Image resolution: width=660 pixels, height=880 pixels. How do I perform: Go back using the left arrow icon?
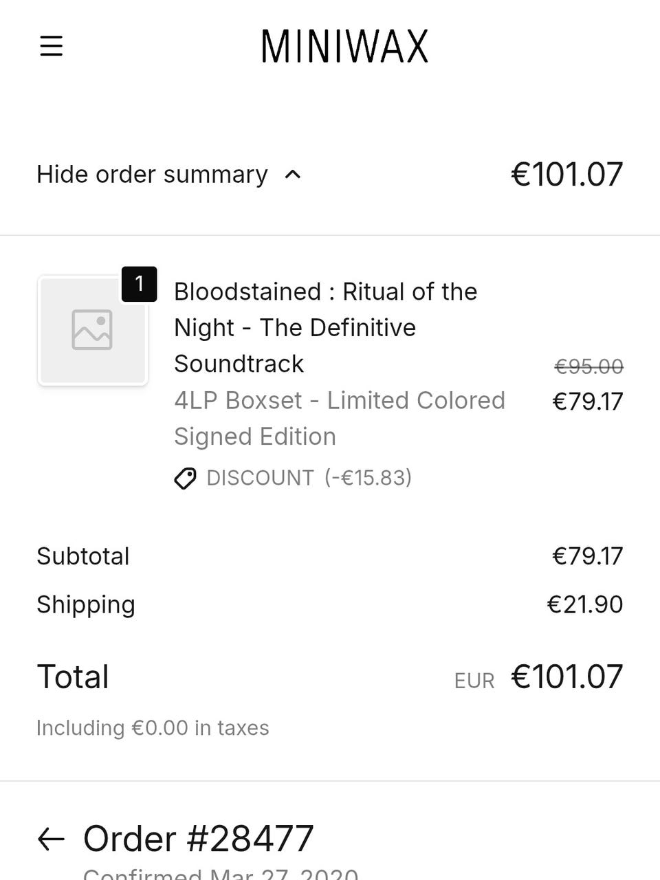pyautogui.click(x=51, y=839)
